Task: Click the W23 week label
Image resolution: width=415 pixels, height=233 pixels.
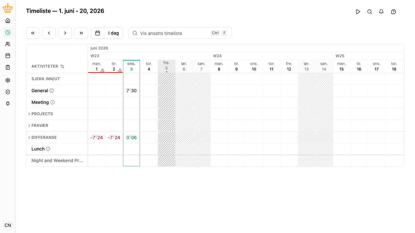Action: 95,56
